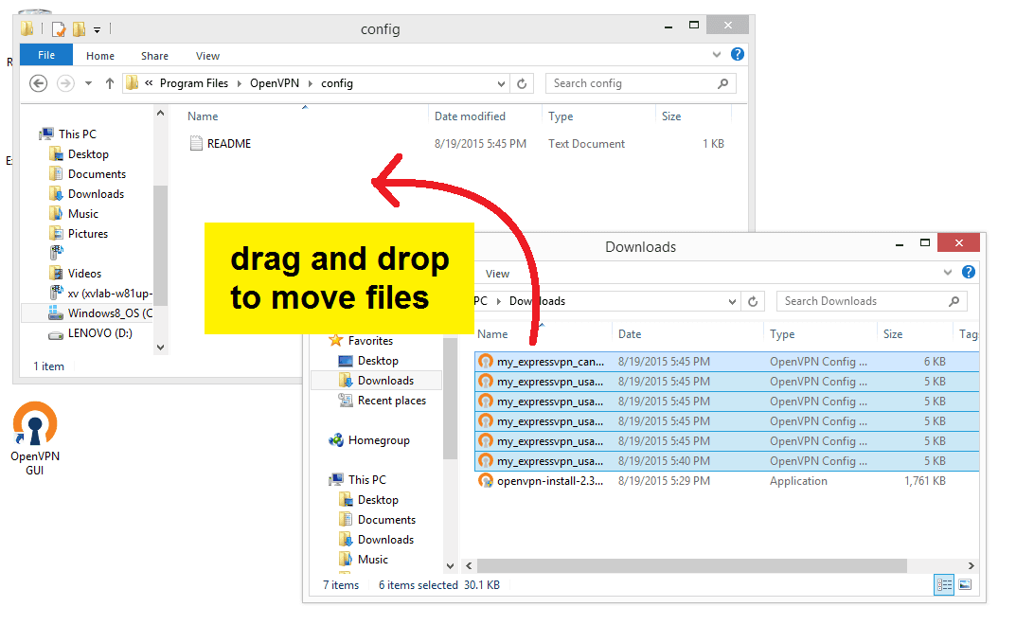Viewport: 1016px width, 625px height.
Task: Click OpenVPN in the breadcrumb path
Action: (x=275, y=83)
